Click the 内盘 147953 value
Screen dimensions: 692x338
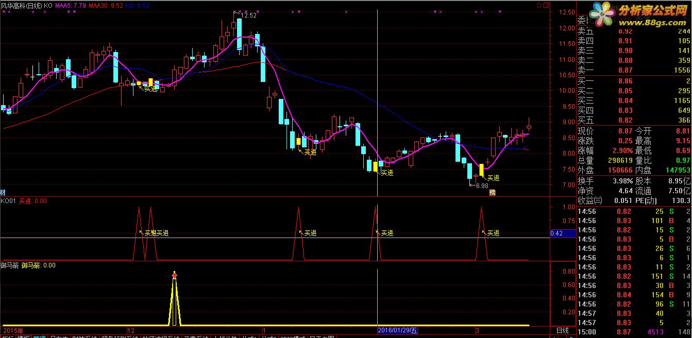677,170
